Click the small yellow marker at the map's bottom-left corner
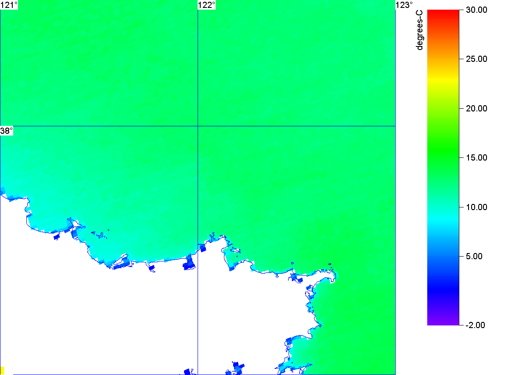The height and width of the screenshot is (375, 512). pos(2,371)
